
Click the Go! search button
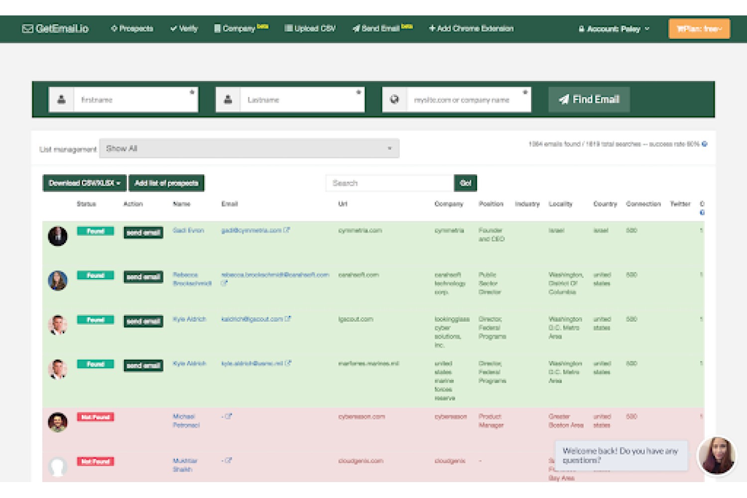tap(466, 183)
